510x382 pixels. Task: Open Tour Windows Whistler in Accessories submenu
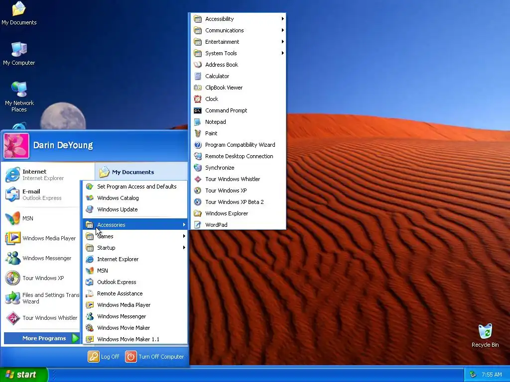(239, 179)
